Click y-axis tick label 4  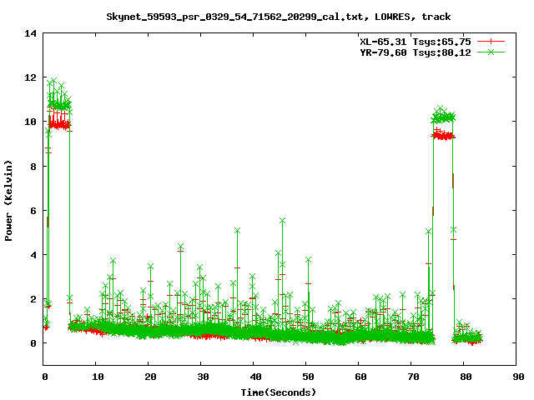[33, 255]
